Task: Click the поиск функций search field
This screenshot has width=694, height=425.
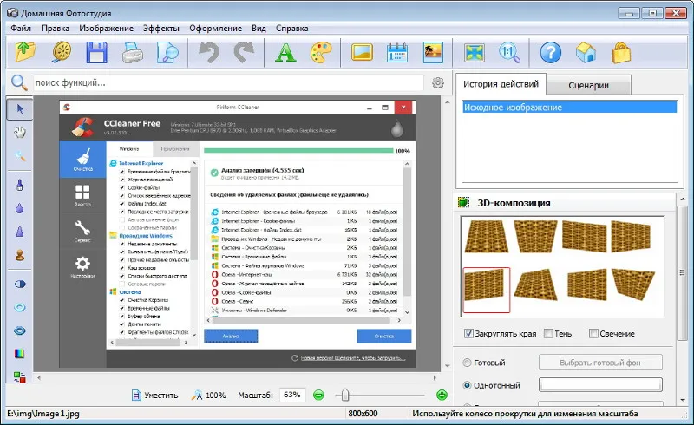Action: tap(228, 82)
